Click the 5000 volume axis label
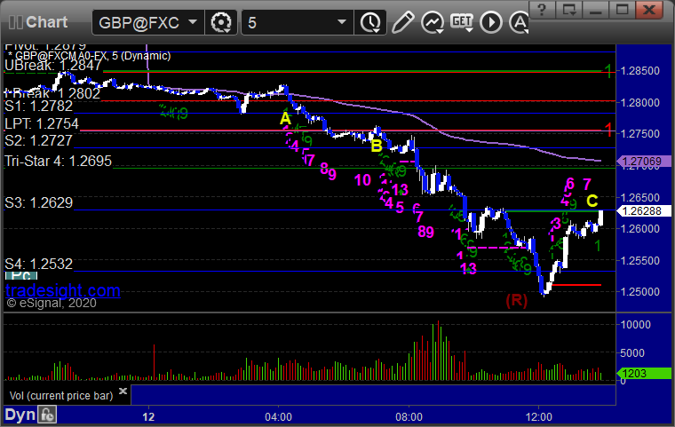The height and width of the screenshot is (427, 675). [632, 353]
